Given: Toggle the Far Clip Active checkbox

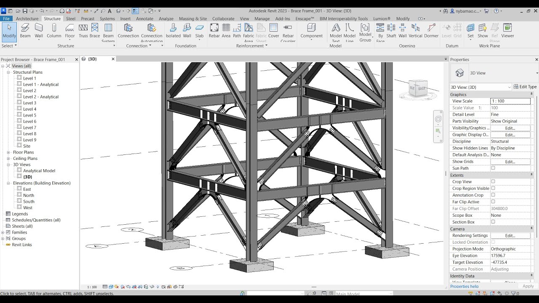Looking at the screenshot, I should [493, 202].
